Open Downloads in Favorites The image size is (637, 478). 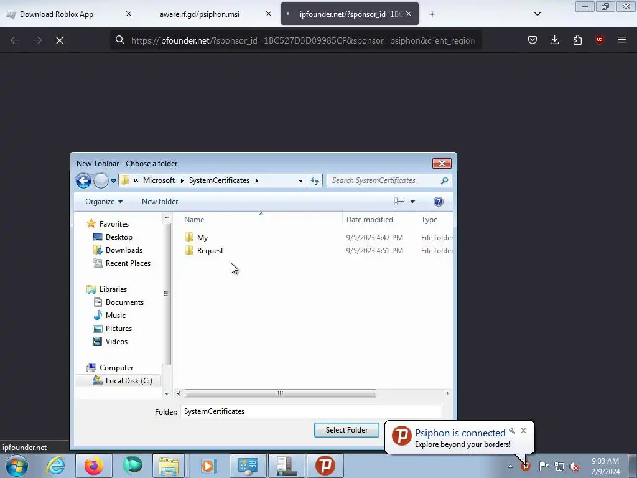coord(124,250)
